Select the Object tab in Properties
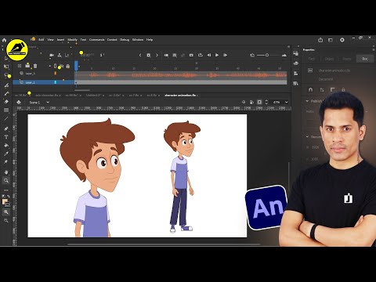This screenshot has width=376, height=282. (329, 59)
